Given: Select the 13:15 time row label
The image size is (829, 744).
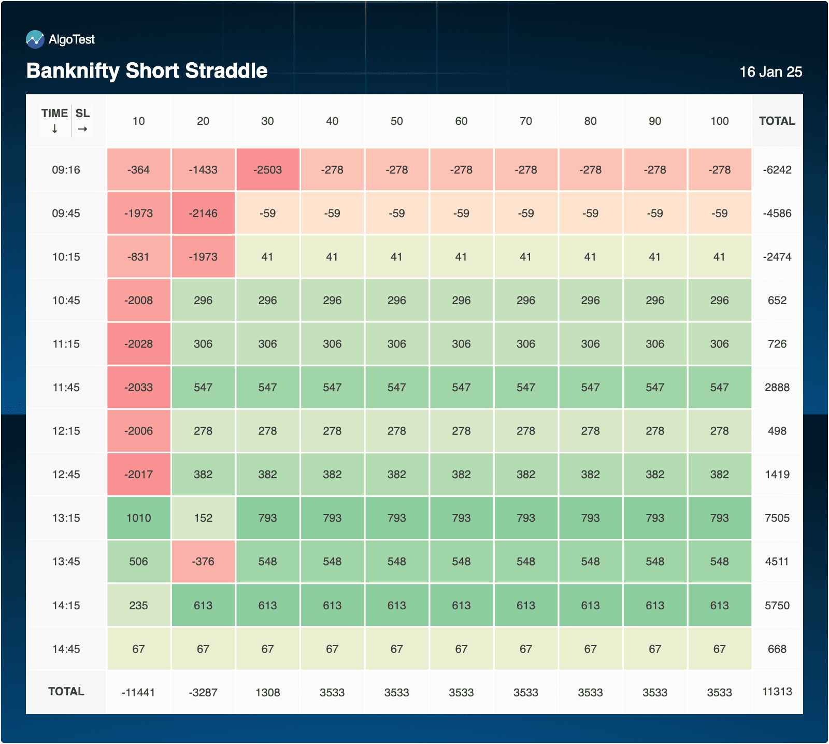Looking at the screenshot, I should pos(66,518).
